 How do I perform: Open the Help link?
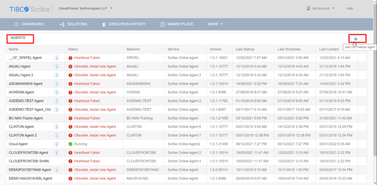350,8
